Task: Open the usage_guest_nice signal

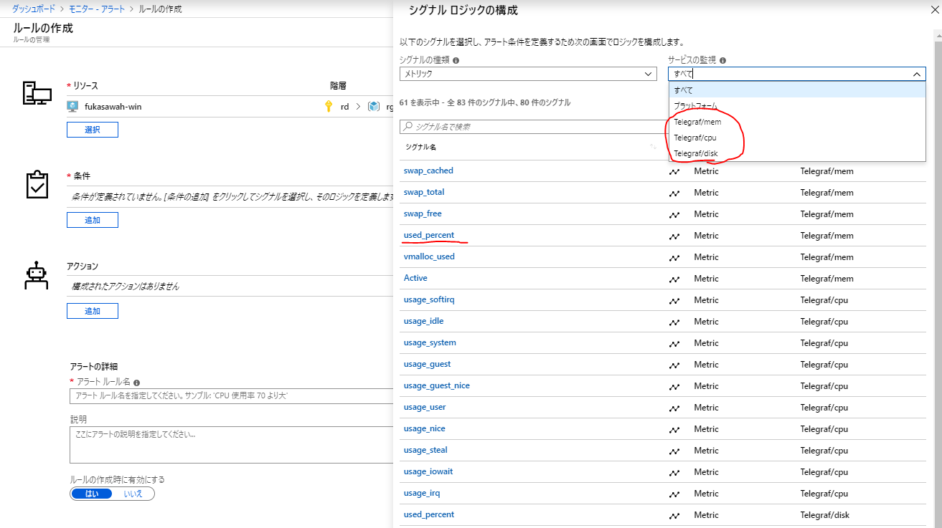Action: (x=437, y=385)
